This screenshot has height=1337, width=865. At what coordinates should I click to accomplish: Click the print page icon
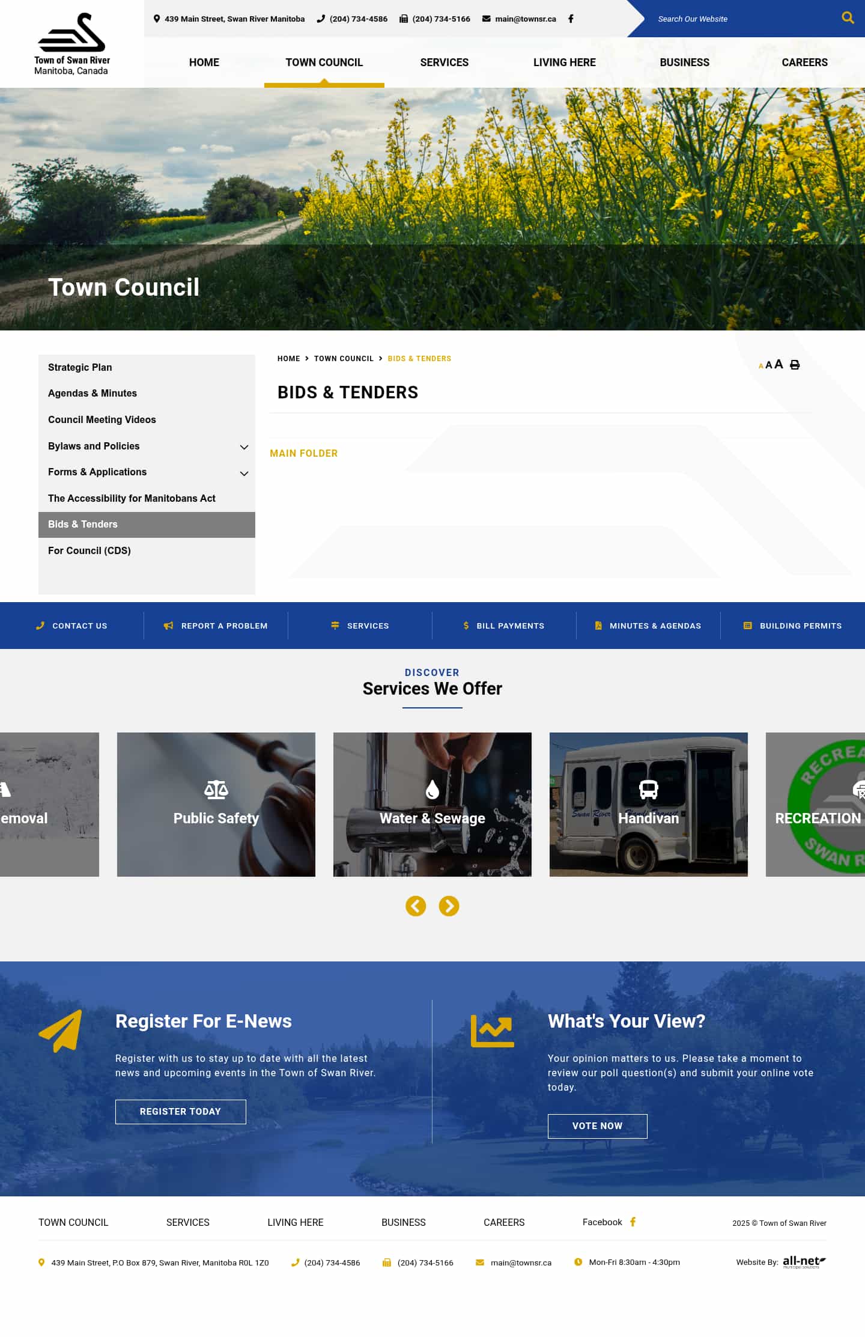pyautogui.click(x=795, y=365)
